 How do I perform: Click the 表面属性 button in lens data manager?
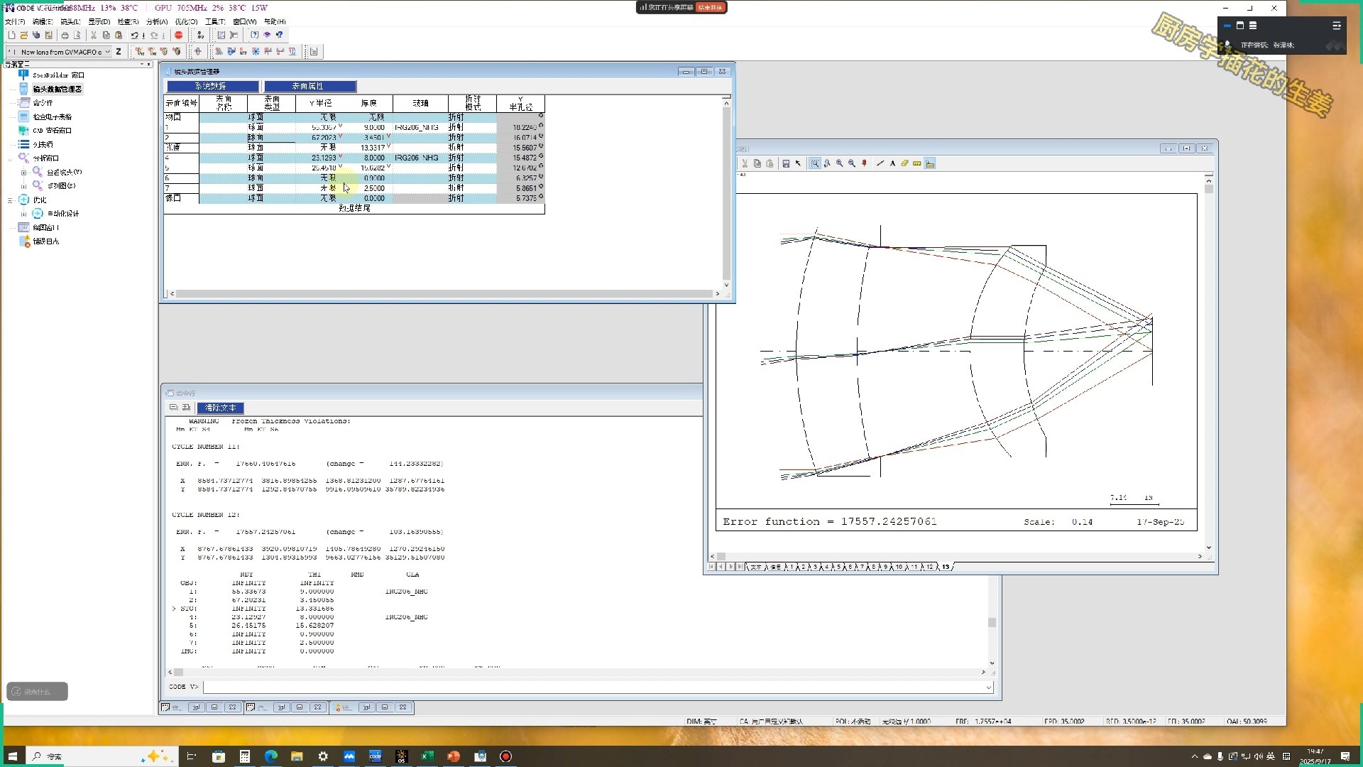tap(310, 86)
